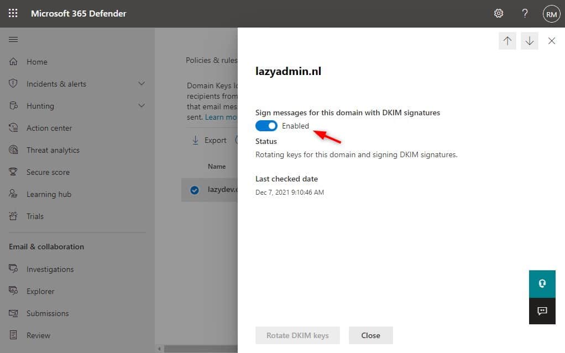Click the Name column header
This screenshot has width=565, height=353.
coord(217,167)
